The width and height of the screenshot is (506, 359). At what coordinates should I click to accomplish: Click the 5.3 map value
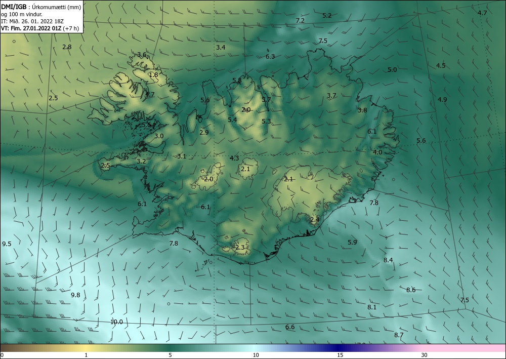[266, 122]
